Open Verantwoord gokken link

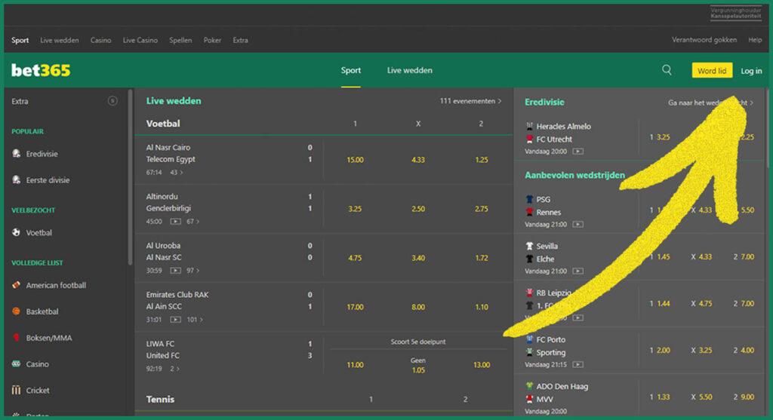click(704, 40)
